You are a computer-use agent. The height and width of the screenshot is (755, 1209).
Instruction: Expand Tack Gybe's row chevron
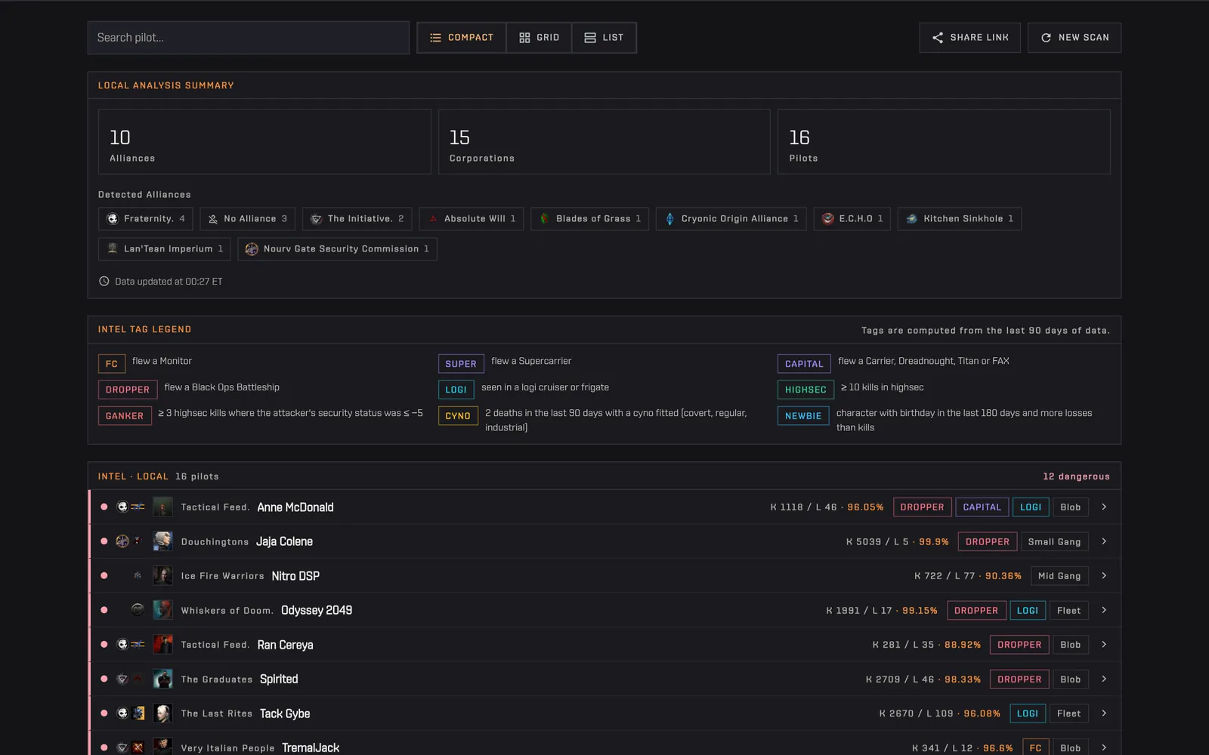(x=1104, y=713)
